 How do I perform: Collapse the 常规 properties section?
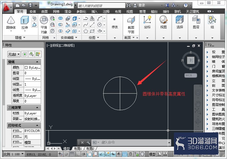pos(37,62)
